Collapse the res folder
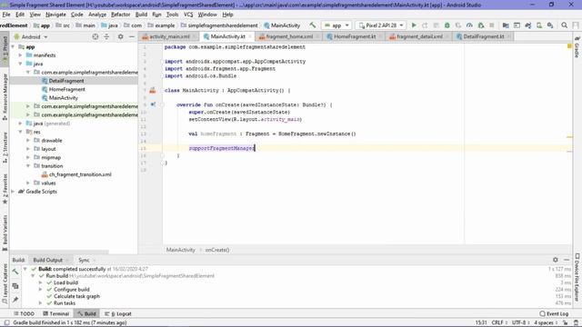Screen dimensions: 582x327 click(x=20, y=132)
